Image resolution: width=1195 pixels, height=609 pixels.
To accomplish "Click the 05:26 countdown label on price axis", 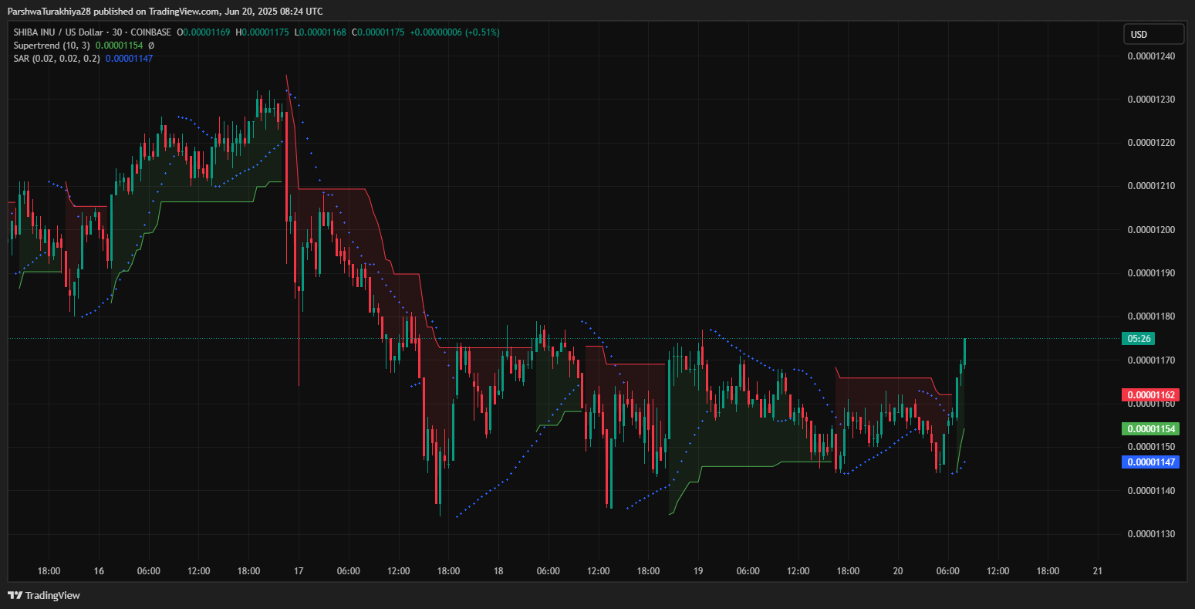I will click(1138, 339).
